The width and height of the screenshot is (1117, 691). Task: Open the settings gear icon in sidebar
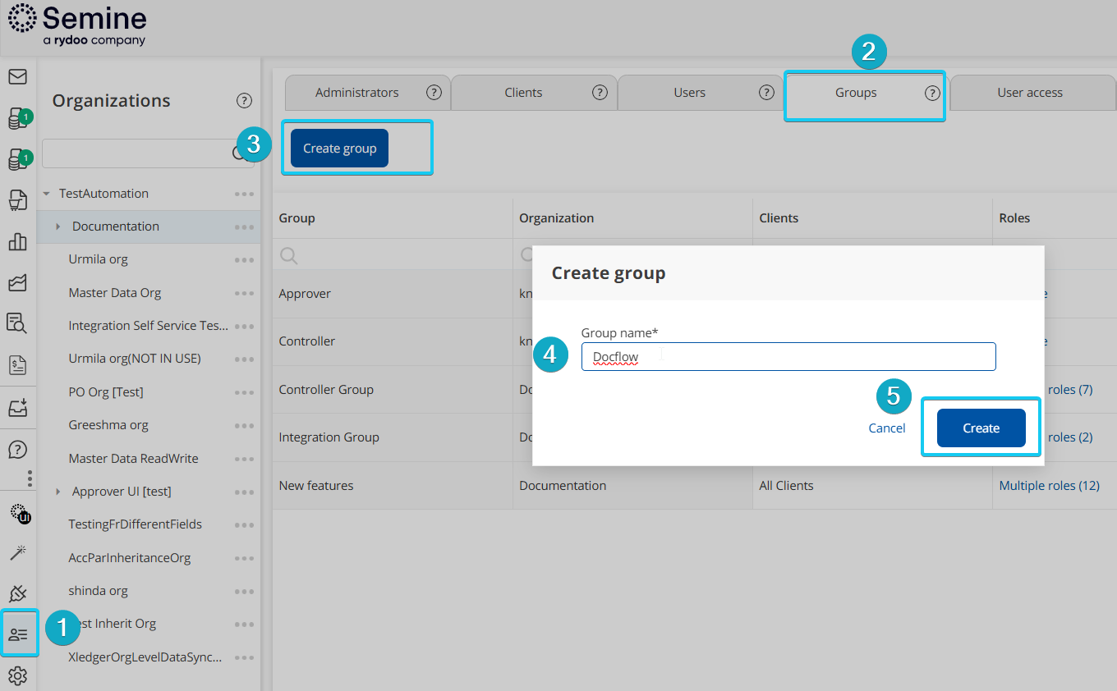[17, 675]
